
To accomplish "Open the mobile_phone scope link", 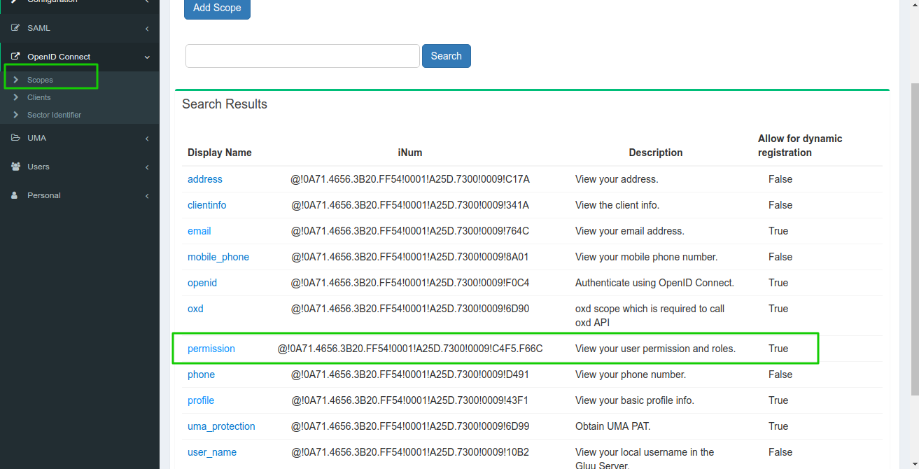I will click(x=218, y=257).
